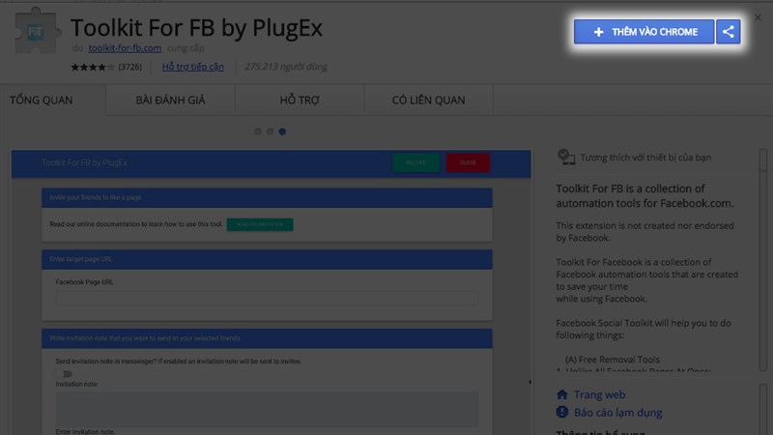Viewport: 773px width, 435px height.
Task: Open the HỖ TRỢ tab
Action: 300,100
